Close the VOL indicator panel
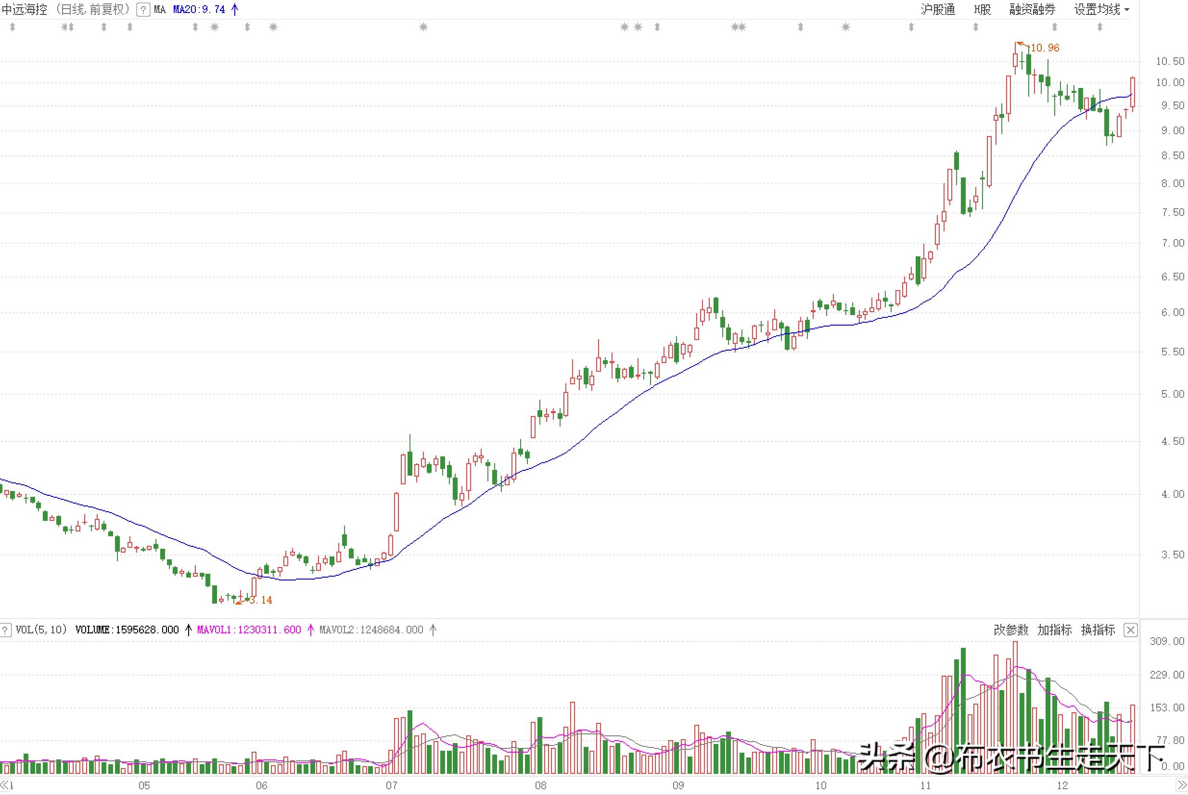 pos(1131,630)
